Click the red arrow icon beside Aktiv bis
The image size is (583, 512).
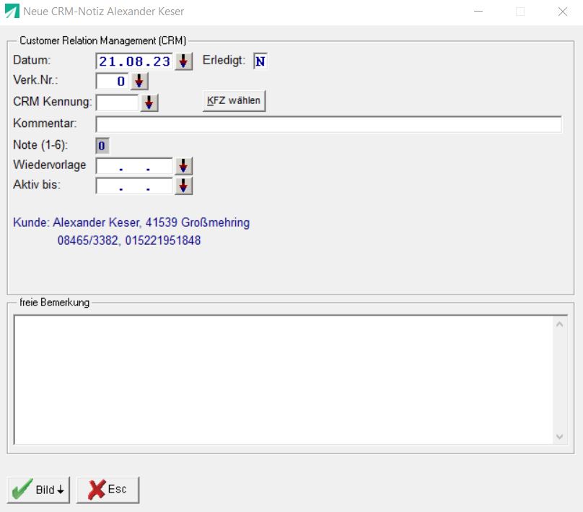183,186
